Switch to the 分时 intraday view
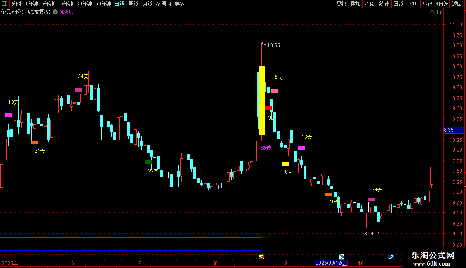 (16, 4)
